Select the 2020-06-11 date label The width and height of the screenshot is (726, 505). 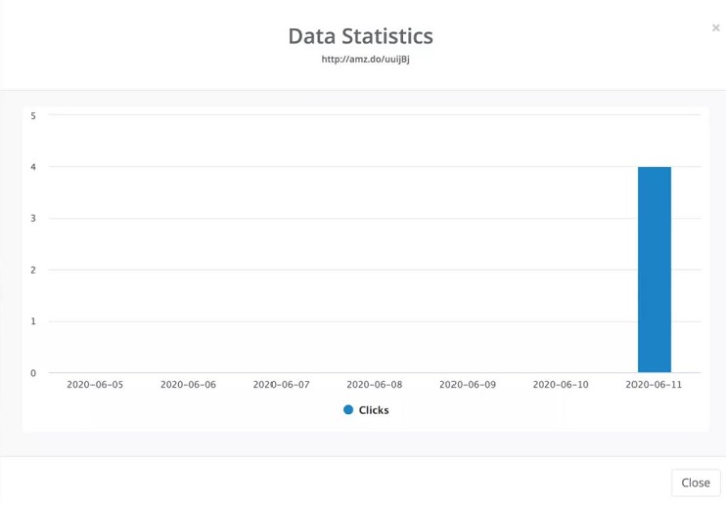(654, 385)
